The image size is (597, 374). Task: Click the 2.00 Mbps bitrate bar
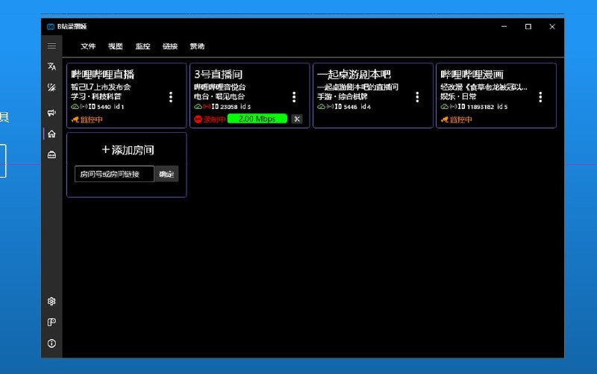coord(257,119)
